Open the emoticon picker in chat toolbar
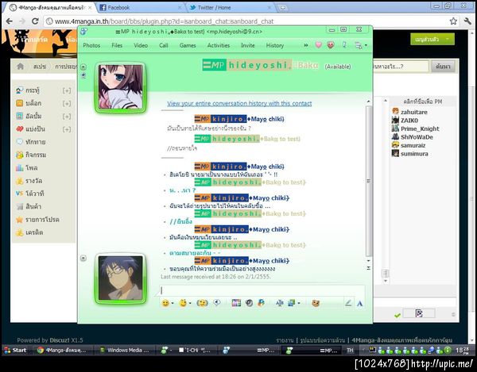 [165, 303]
